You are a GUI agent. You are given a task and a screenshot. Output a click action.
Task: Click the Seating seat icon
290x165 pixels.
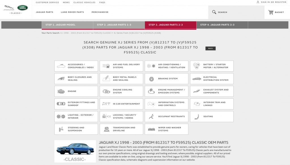coord(197,117)
